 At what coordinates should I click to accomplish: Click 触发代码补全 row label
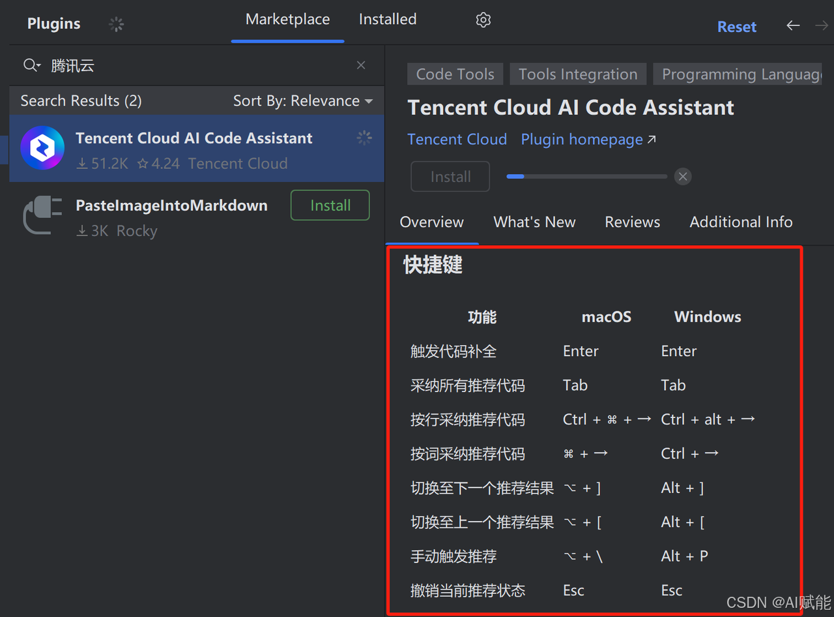(x=453, y=352)
